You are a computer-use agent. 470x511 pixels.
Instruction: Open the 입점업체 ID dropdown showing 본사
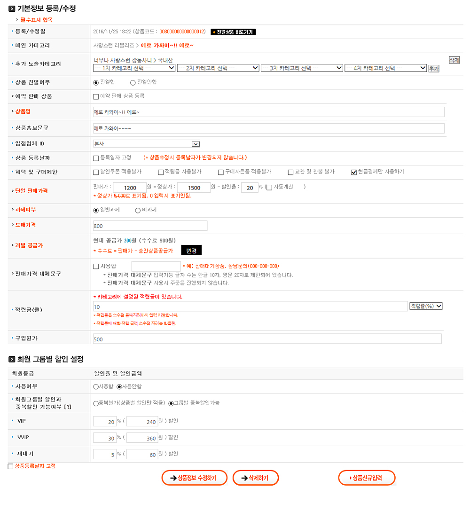[x=147, y=144]
